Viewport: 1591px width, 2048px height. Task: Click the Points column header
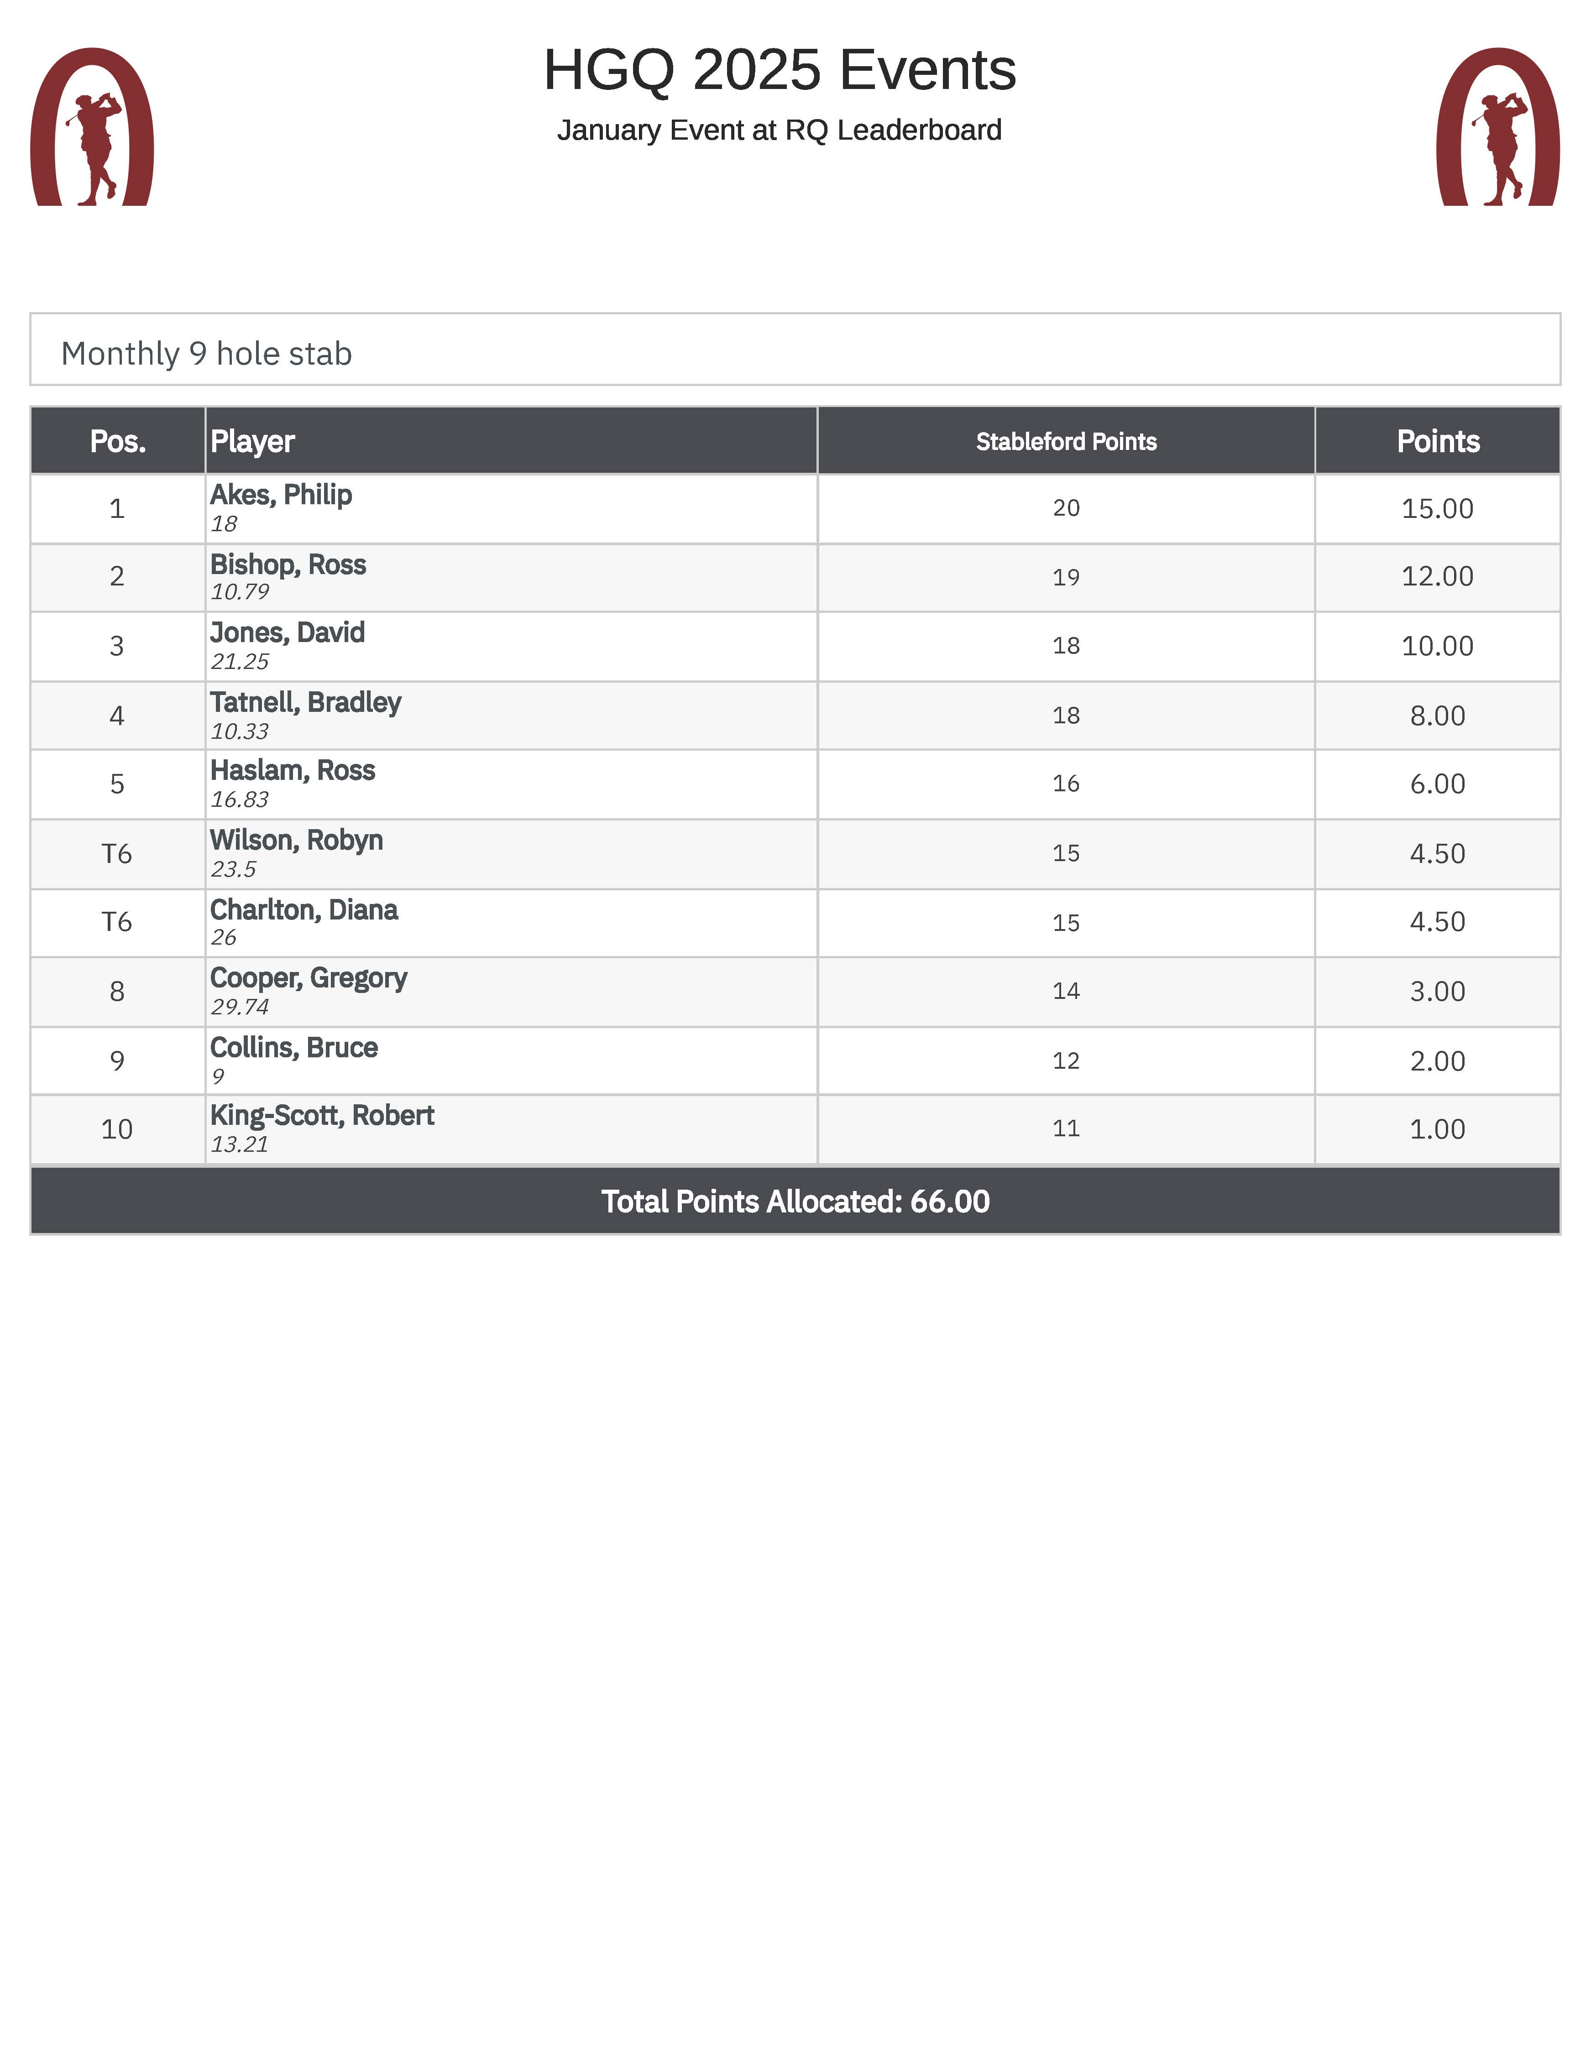tap(1437, 441)
